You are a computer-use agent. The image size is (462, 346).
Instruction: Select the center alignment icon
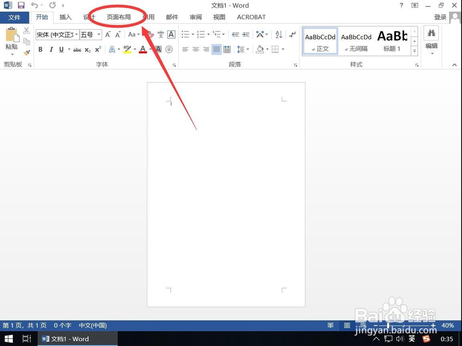click(x=195, y=49)
